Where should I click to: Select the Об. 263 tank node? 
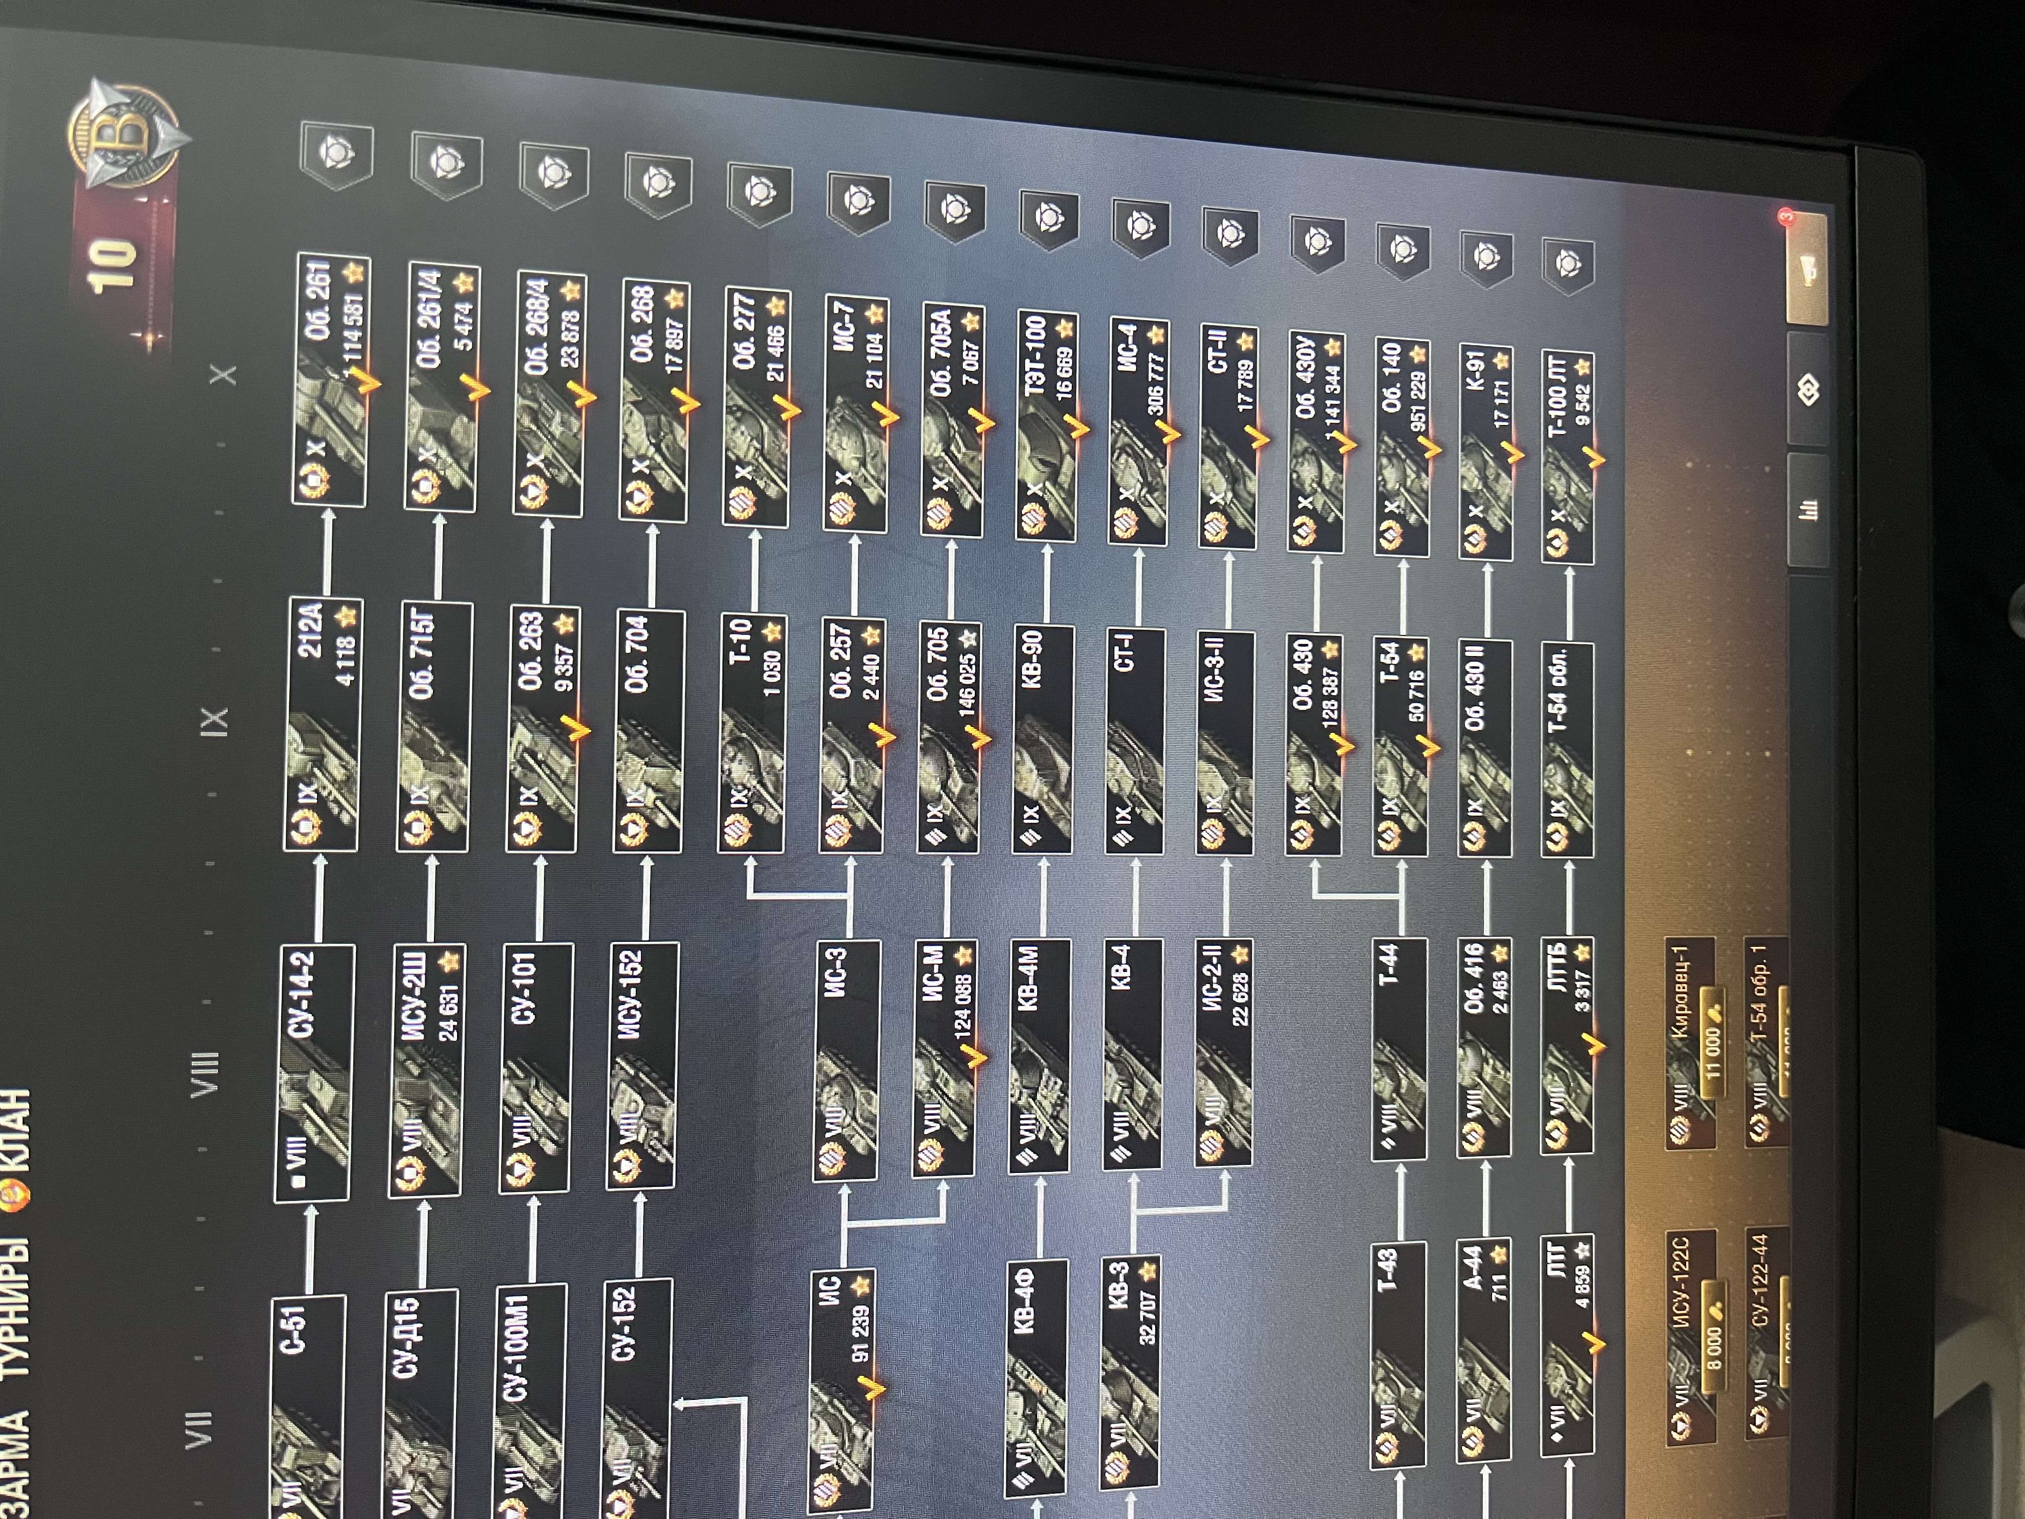tap(543, 730)
